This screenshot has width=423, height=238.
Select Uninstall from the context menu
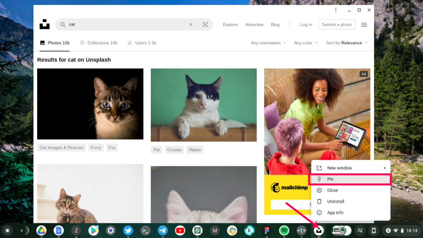coord(351,201)
